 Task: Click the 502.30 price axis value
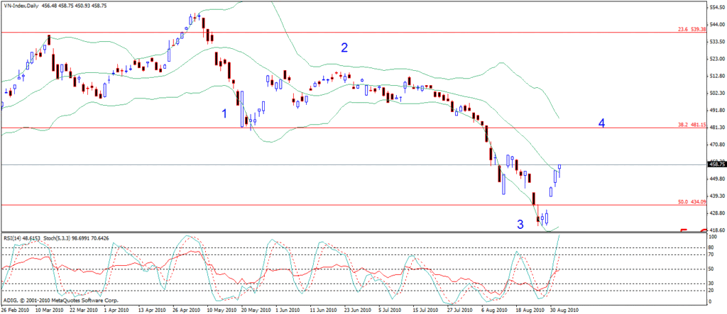[x=716, y=93]
